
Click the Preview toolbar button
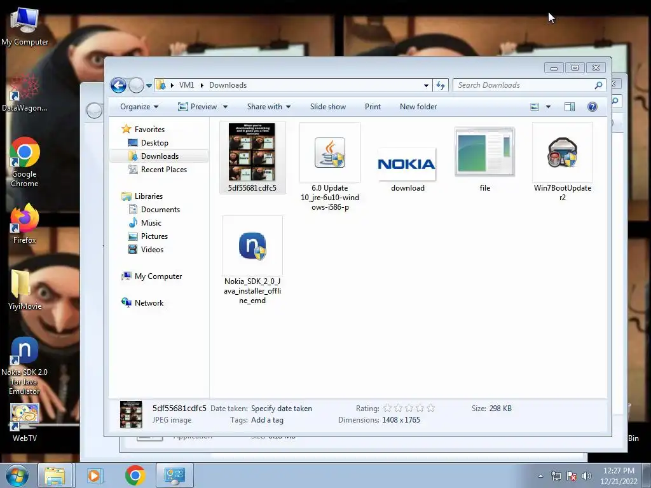(x=198, y=107)
